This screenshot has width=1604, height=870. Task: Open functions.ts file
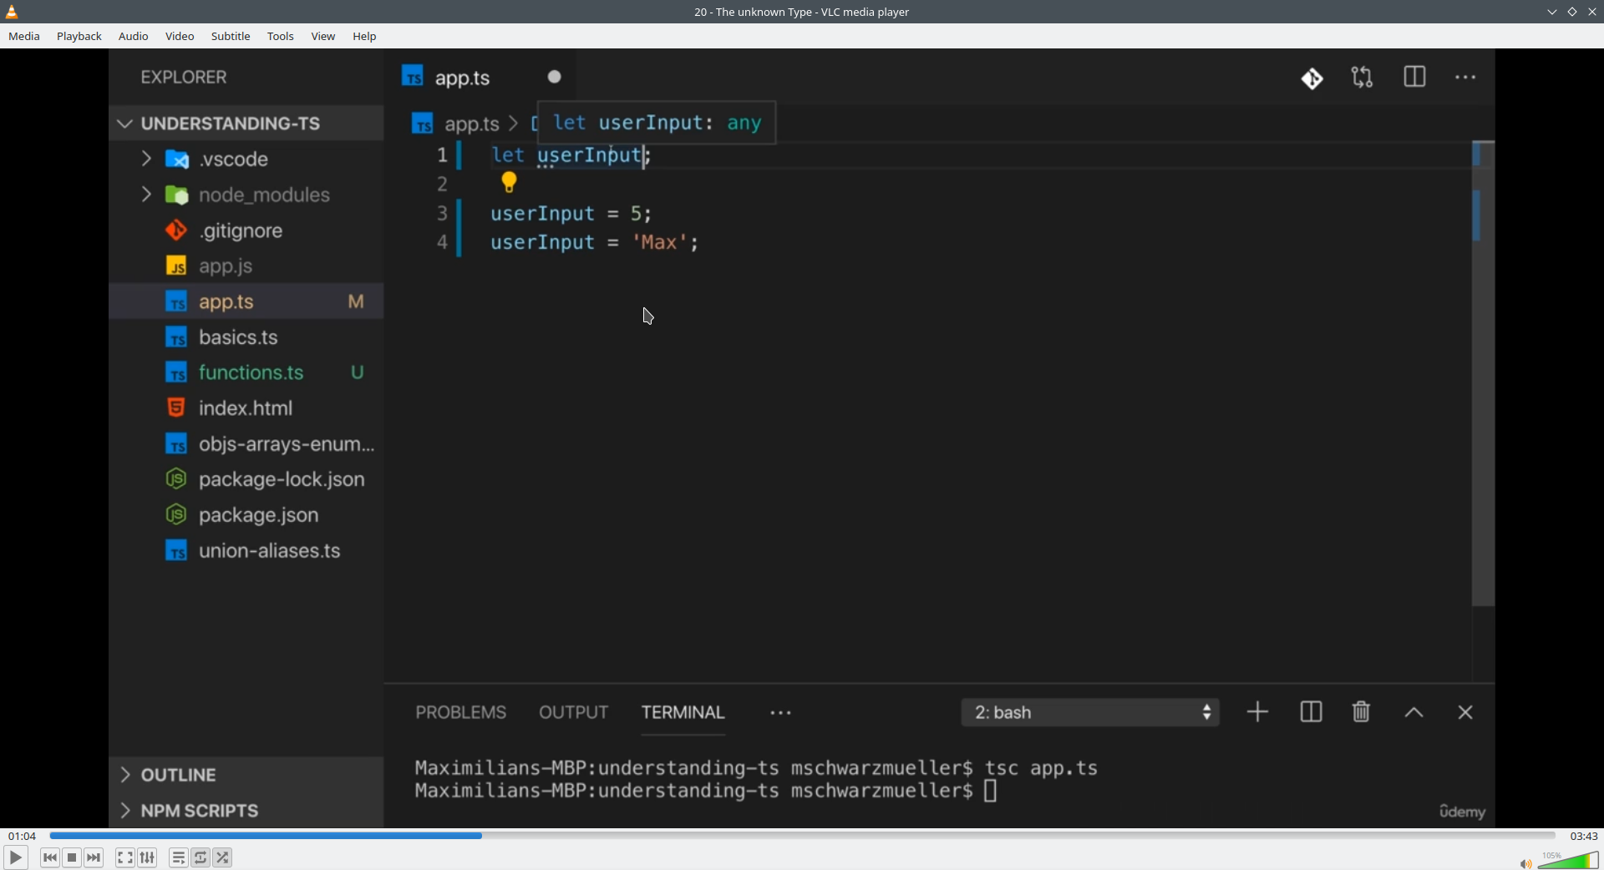coord(246,372)
